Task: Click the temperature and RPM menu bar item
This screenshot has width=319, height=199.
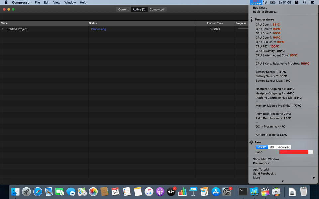Action: (x=256, y=2)
